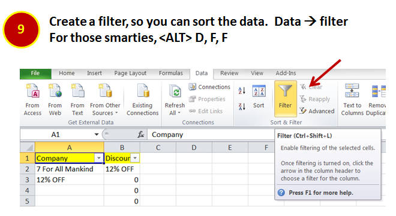Select column A header

70,147
